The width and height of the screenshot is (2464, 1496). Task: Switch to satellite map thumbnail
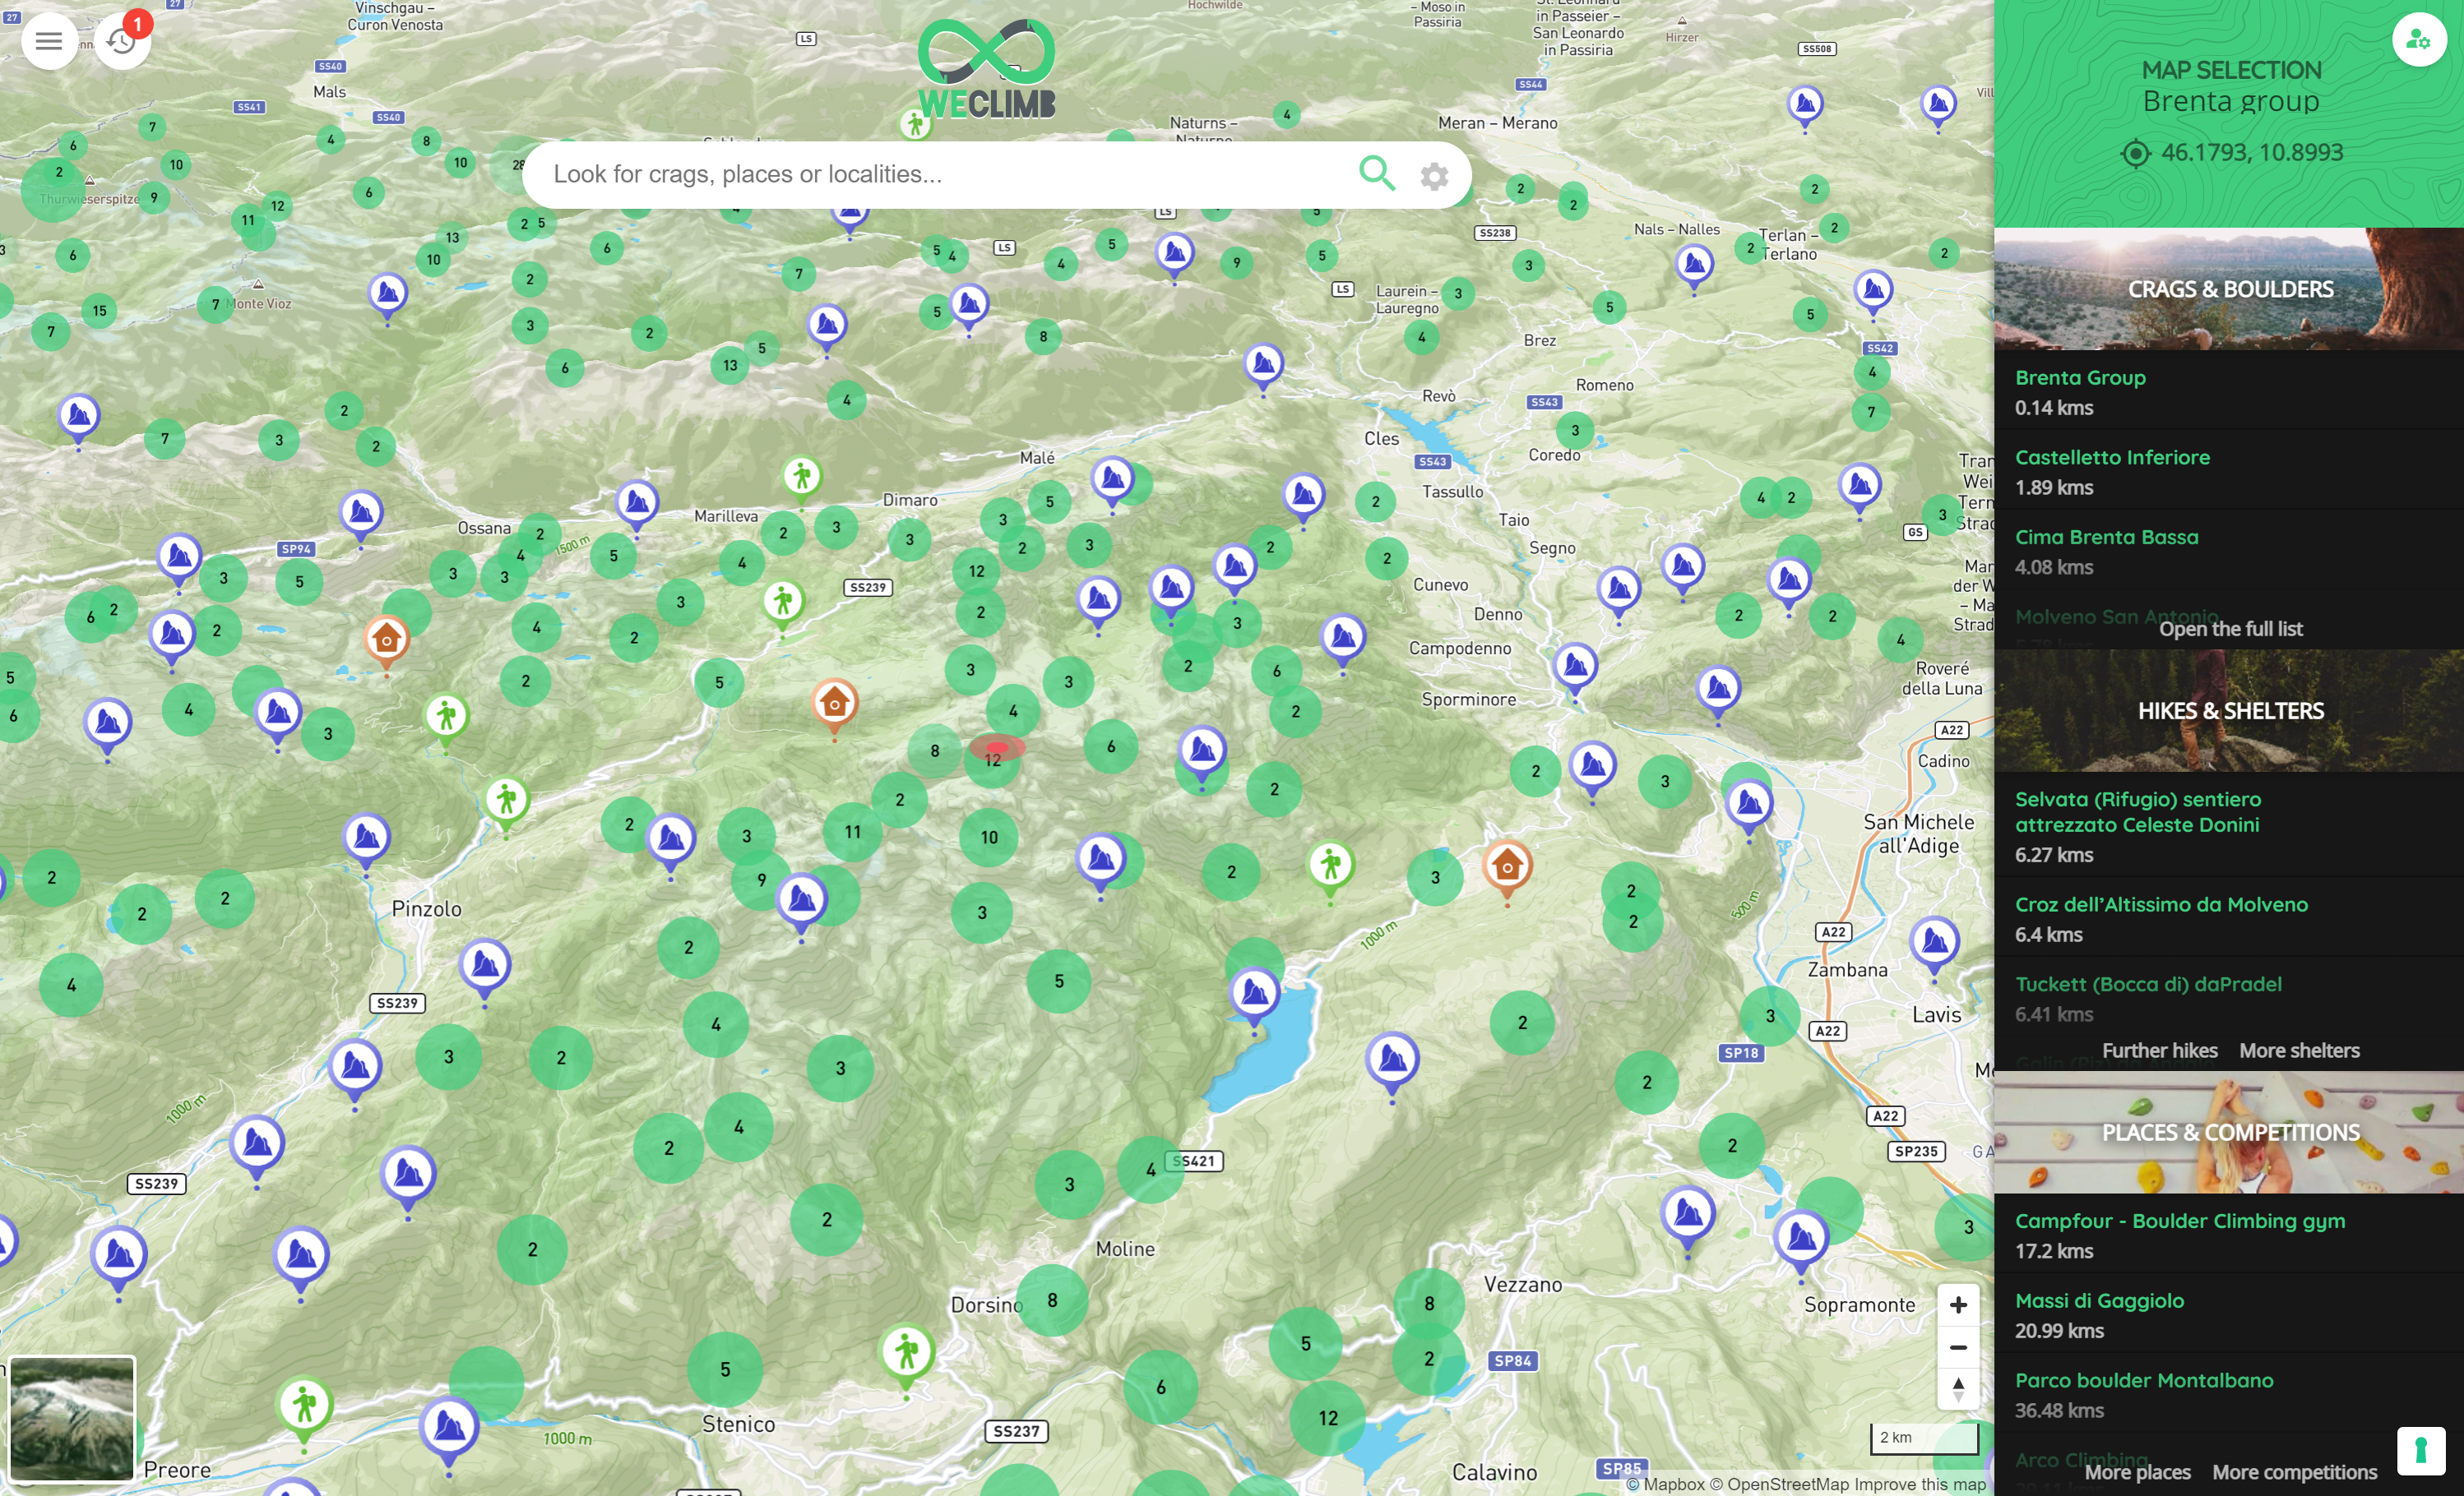click(x=72, y=1417)
